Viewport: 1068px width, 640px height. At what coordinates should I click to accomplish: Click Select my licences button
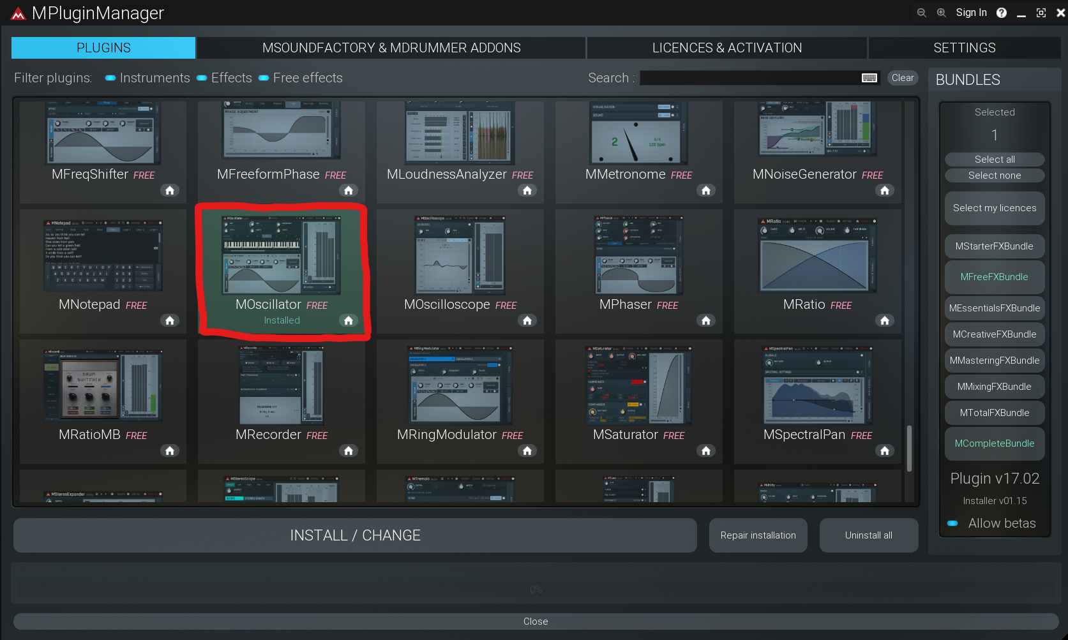click(995, 208)
